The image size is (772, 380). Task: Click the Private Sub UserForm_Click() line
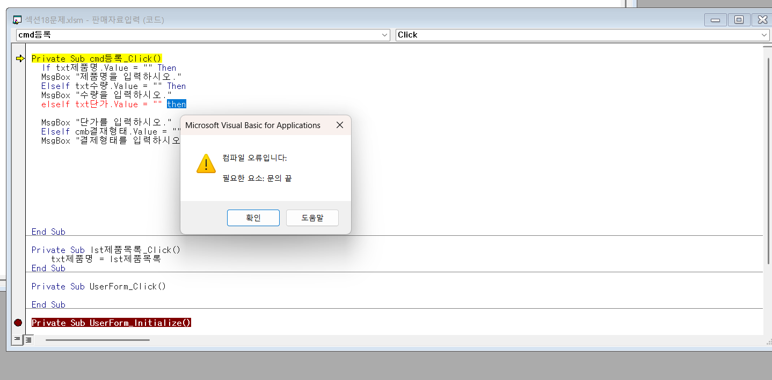point(98,286)
